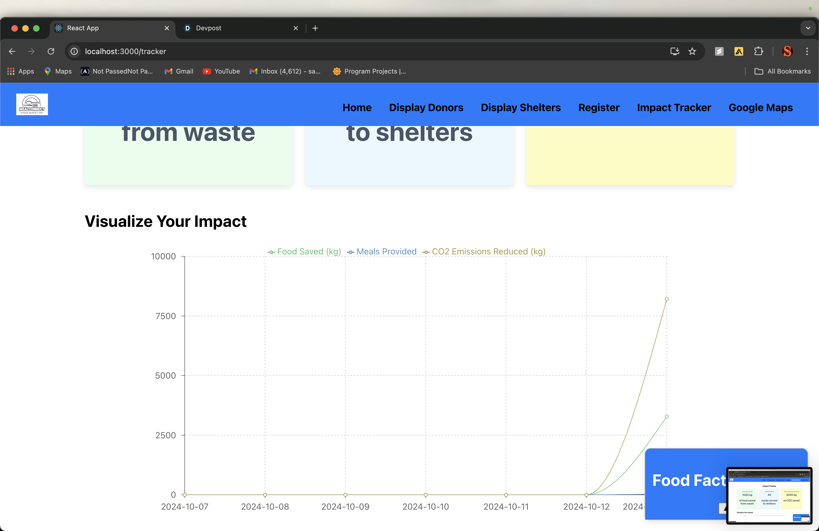Toggle Food Saved (kg) legend series
This screenshot has width=819, height=531.
304,252
